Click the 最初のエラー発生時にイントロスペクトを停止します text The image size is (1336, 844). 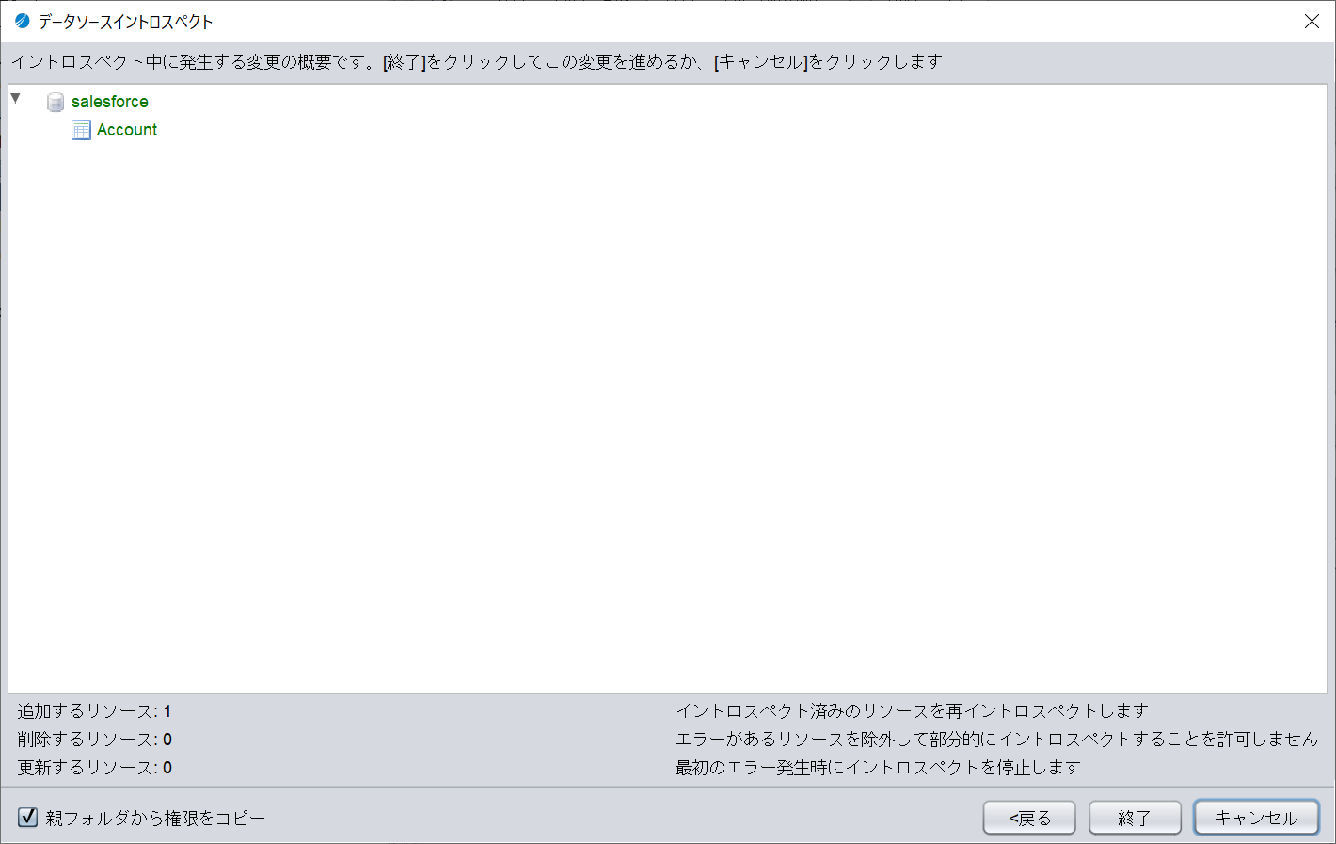[x=878, y=768]
